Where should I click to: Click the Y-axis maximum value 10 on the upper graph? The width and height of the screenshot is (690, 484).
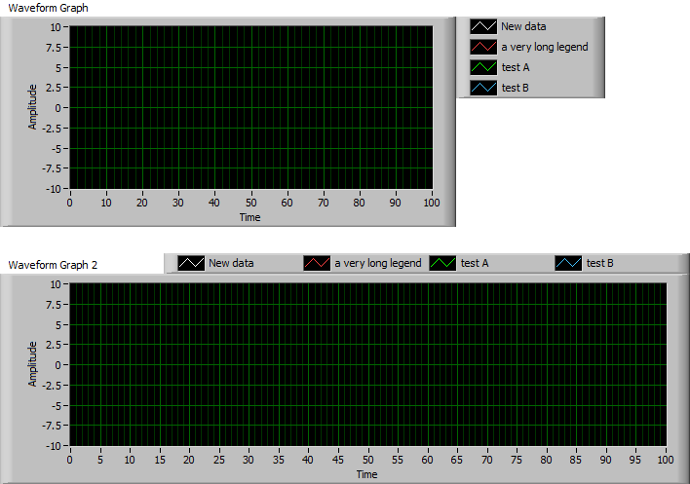[x=55, y=27]
